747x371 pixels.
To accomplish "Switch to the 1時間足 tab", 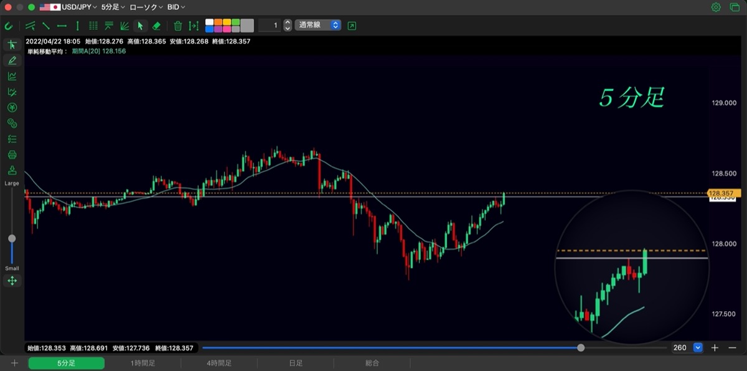I will click(143, 363).
